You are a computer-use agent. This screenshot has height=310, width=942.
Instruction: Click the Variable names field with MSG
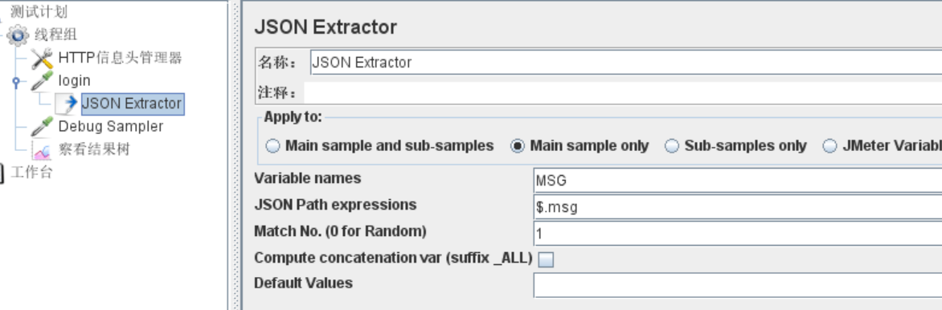pyautogui.click(x=738, y=180)
